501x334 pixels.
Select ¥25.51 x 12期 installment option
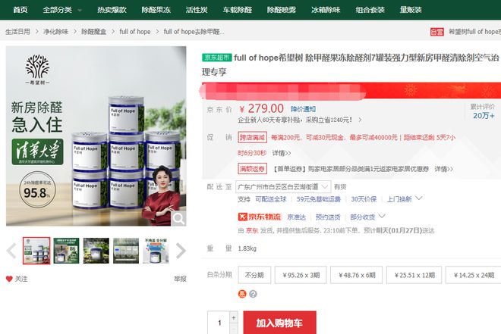point(414,275)
